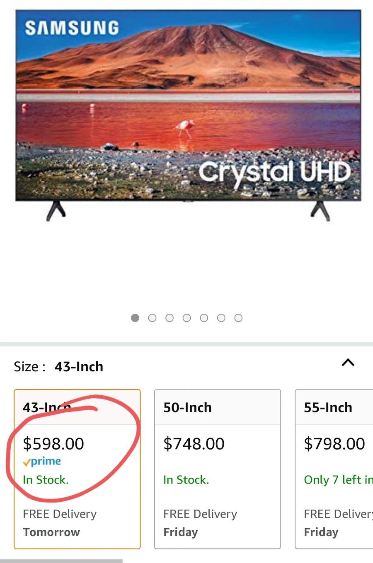Select the 43-Inch size option

pos(77,469)
